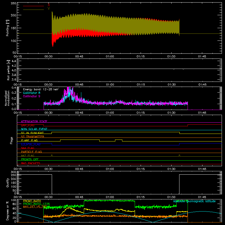Viewport: 225px width, 225px height.
Task: Click the Normalized modulation axis label
Action: (7, 98)
